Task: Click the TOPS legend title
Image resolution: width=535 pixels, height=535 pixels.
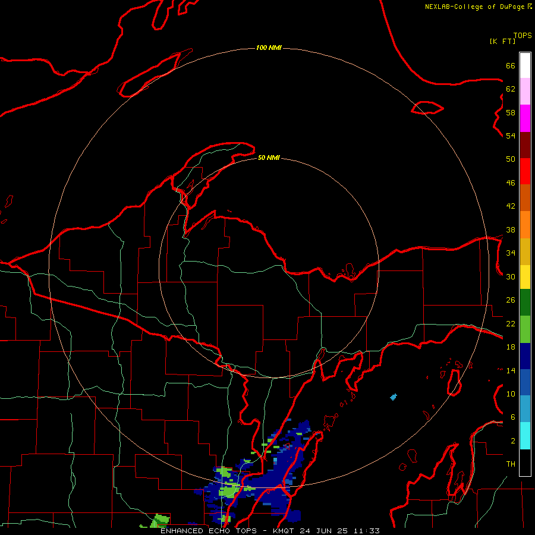Action: 523,35
